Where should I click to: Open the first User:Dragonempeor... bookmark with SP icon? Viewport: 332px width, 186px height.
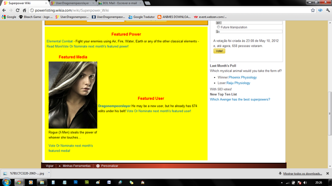click(72, 17)
